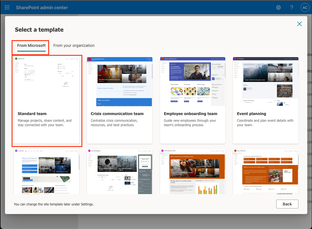This screenshot has width=312, height=229.
Task: Choose the IT help desk template thumbnail
Action: [x=47, y=171]
